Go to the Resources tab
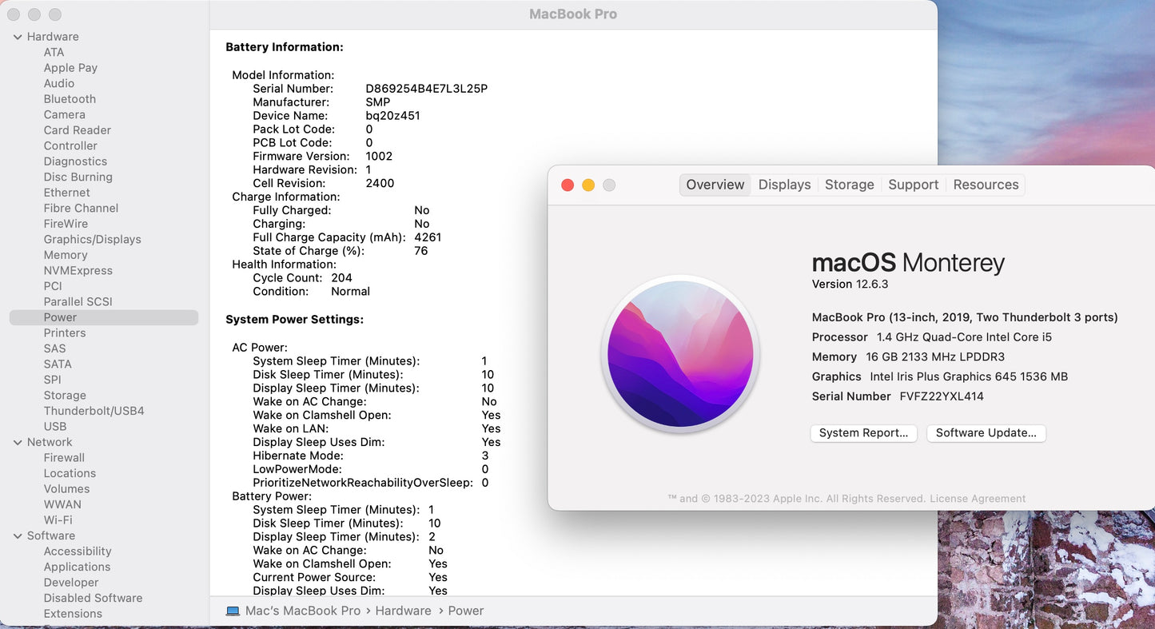The width and height of the screenshot is (1155, 629). coord(986,185)
